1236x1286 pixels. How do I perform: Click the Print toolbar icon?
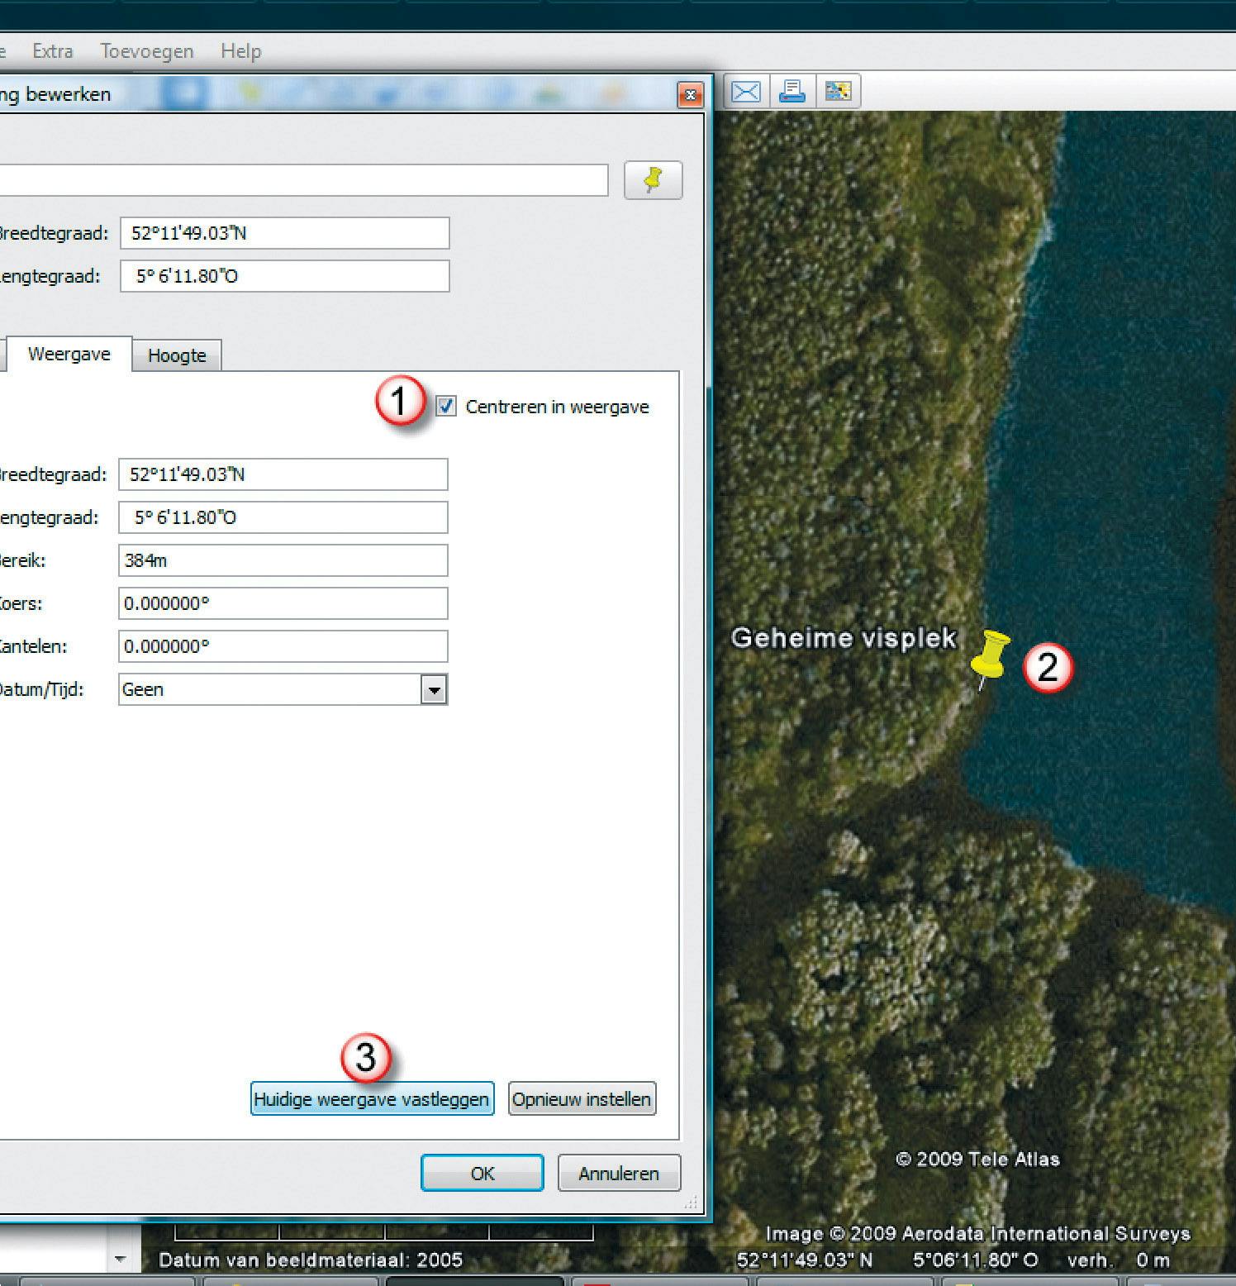792,91
